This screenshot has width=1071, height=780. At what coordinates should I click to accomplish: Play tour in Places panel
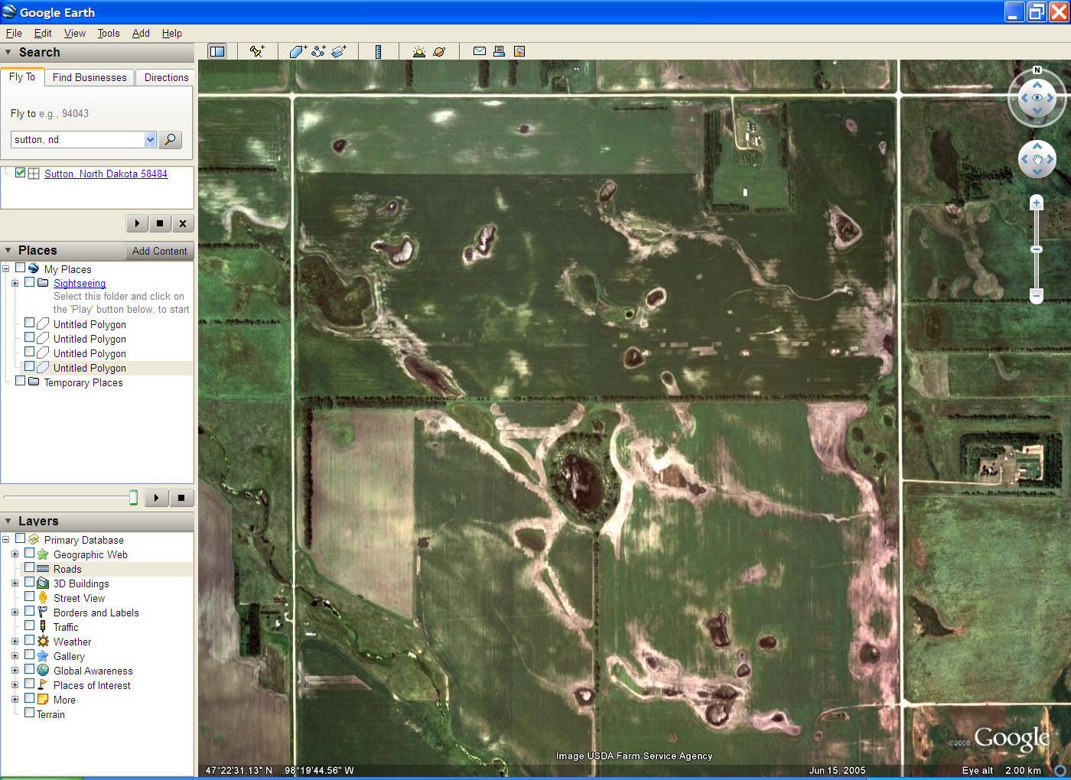[x=156, y=498]
